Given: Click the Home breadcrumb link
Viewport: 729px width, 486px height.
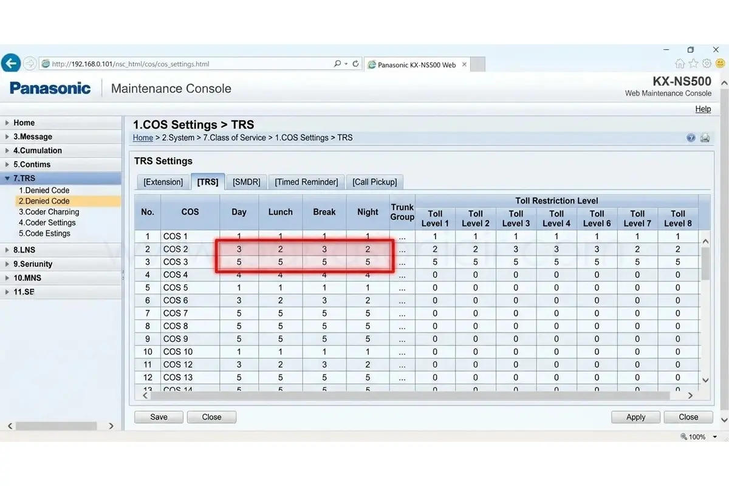Looking at the screenshot, I should (x=143, y=138).
